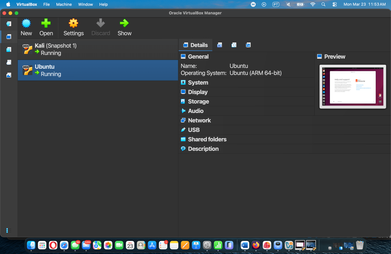
Task: Select the Machines tool in left sidebar
Action: 9,37
